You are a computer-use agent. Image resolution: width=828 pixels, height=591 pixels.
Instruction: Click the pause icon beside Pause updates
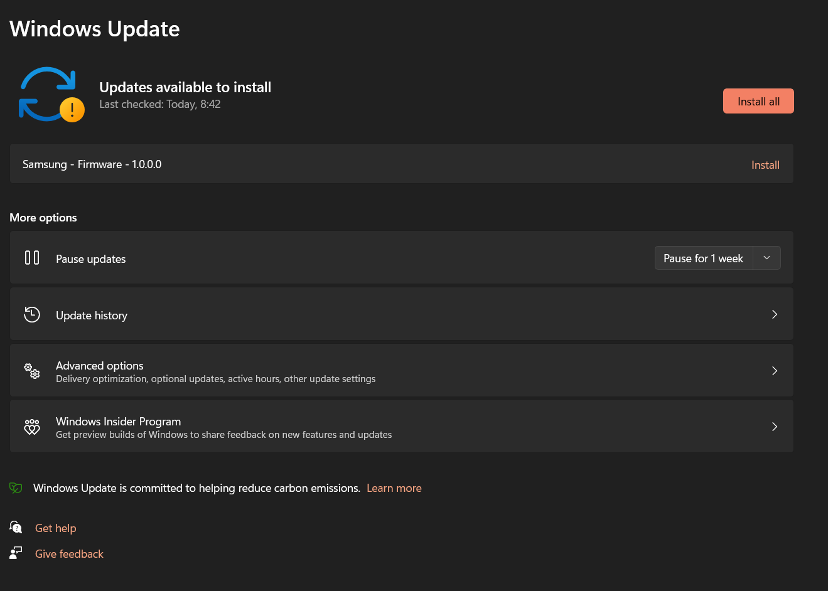pos(32,258)
